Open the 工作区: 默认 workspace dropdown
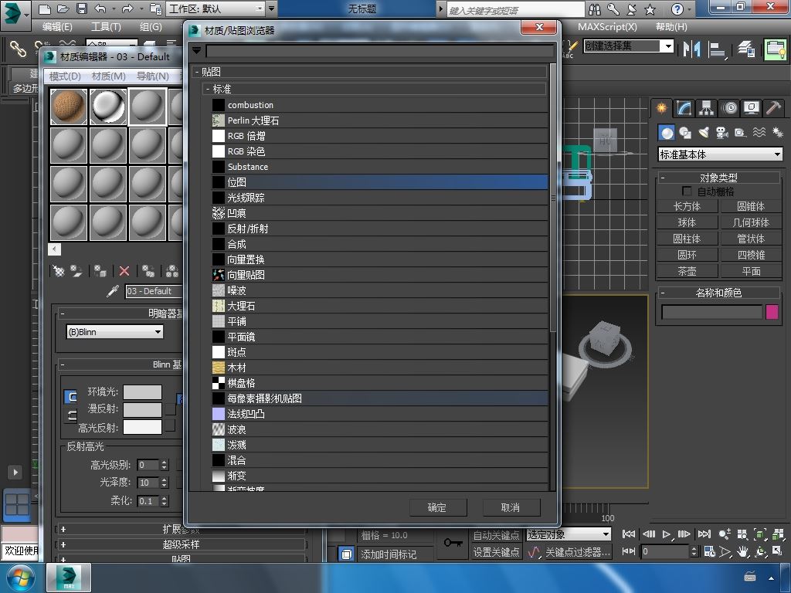 click(x=216, y=8)
